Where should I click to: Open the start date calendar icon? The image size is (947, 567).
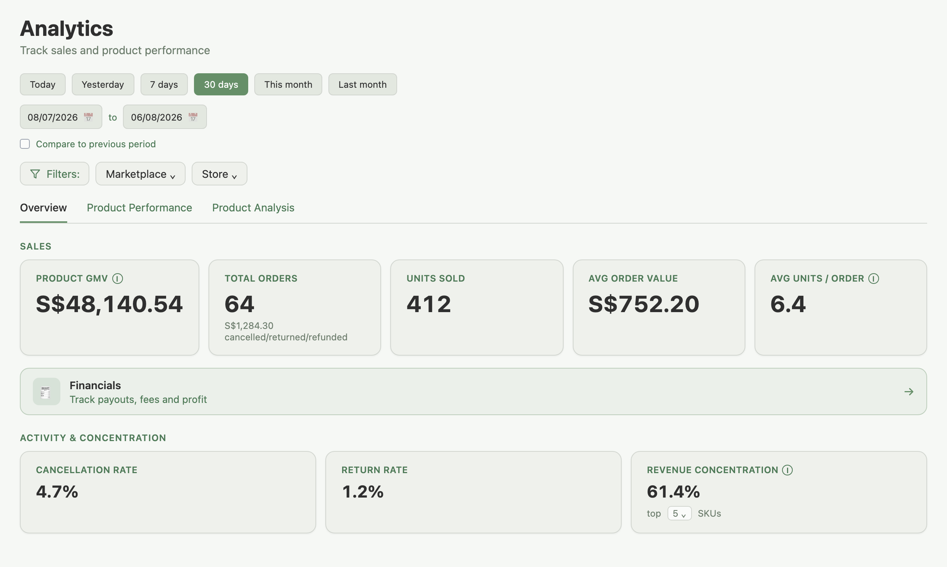tap(88, 117)
